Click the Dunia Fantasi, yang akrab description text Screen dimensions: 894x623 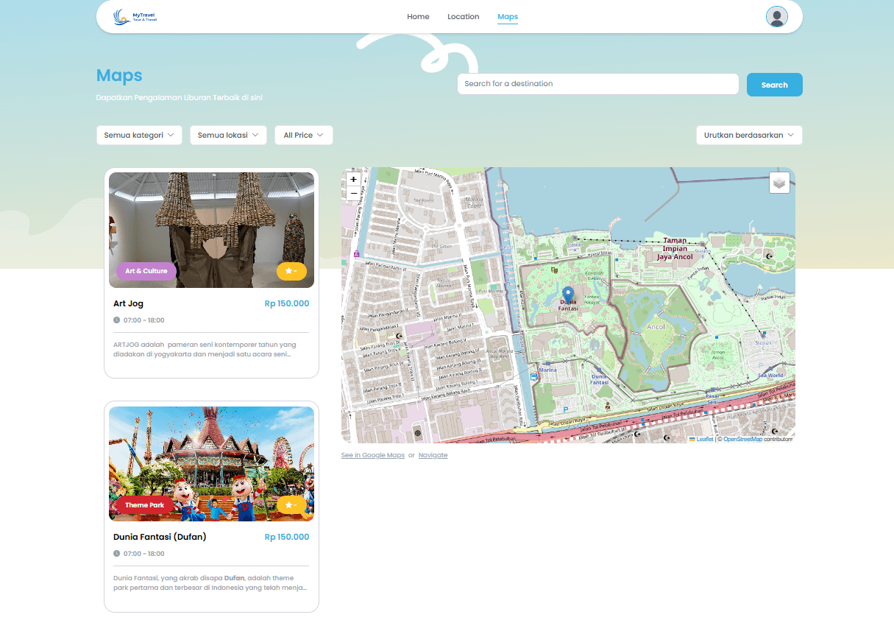(x=210, y=582)
